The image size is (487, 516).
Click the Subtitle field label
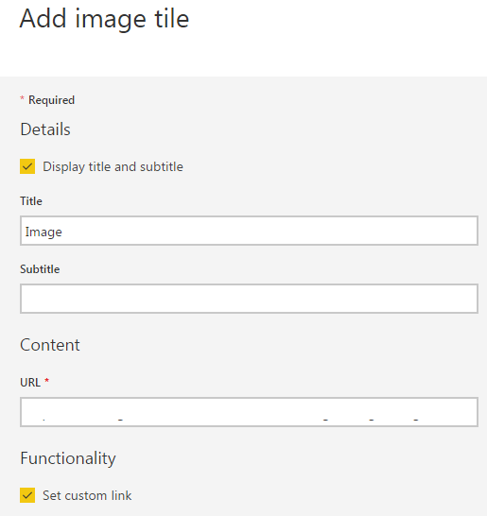point(40,269)
